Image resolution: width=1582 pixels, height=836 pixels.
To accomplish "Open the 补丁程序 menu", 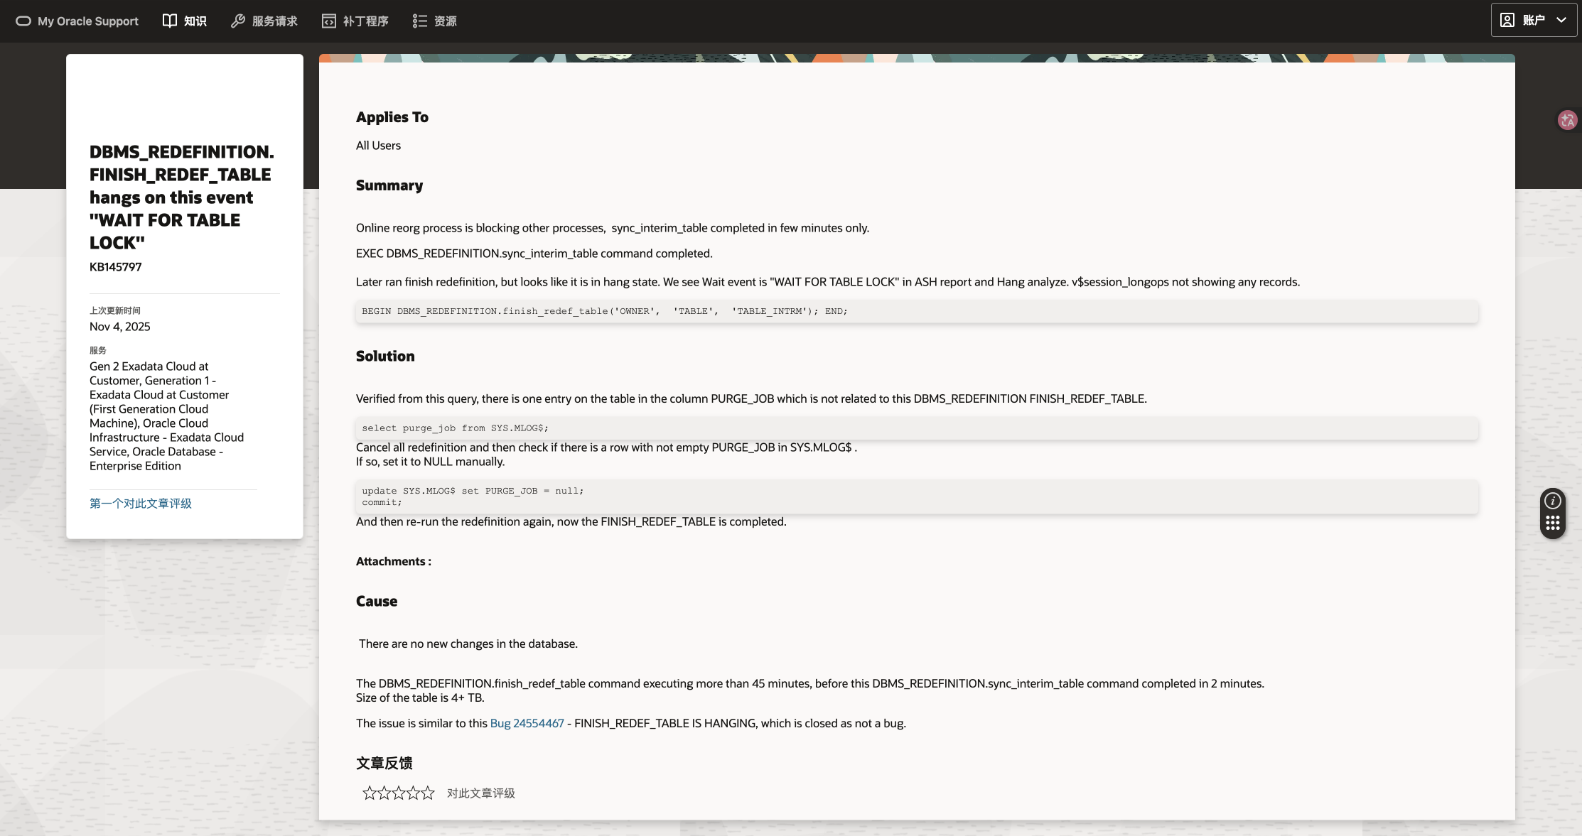I will [355, 21].
